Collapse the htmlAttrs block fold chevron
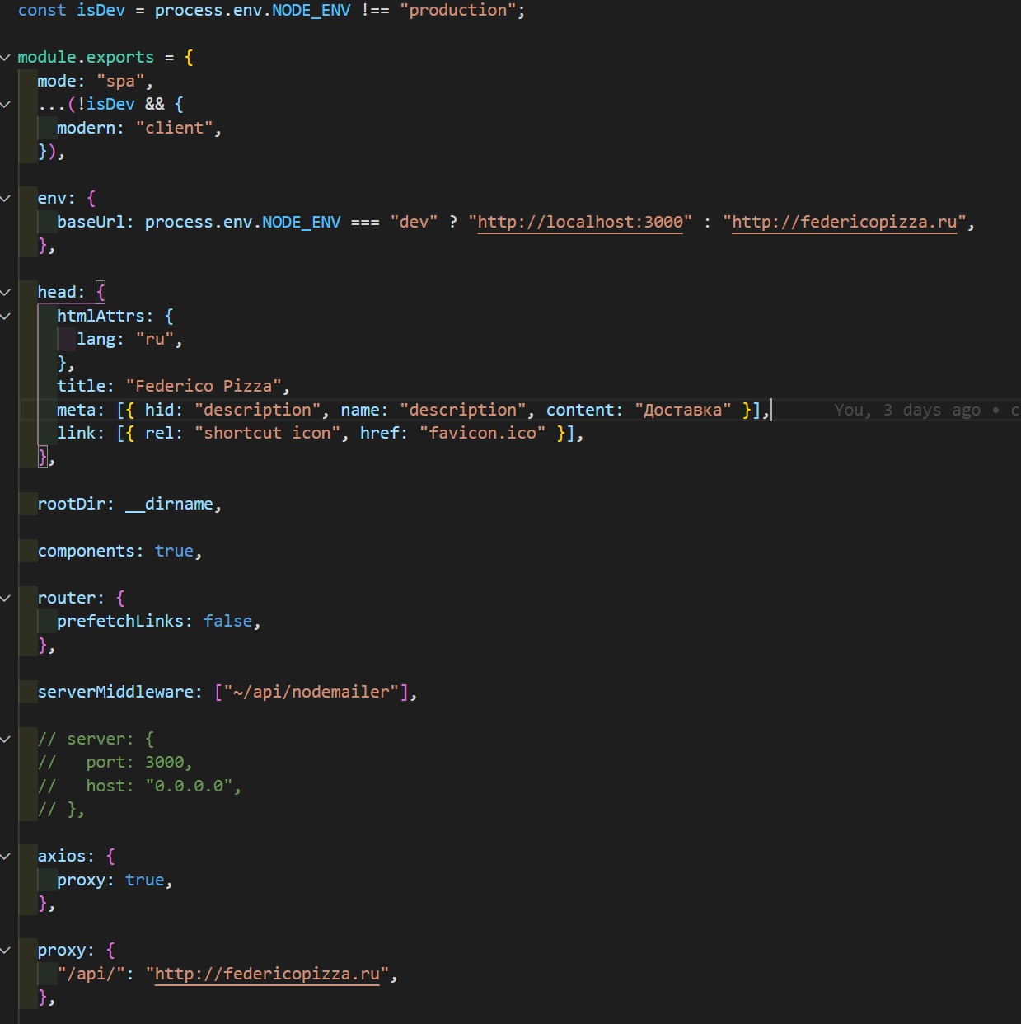Image resolution: width=1021 pixels, height=1024 pixels. pos(6,316)
